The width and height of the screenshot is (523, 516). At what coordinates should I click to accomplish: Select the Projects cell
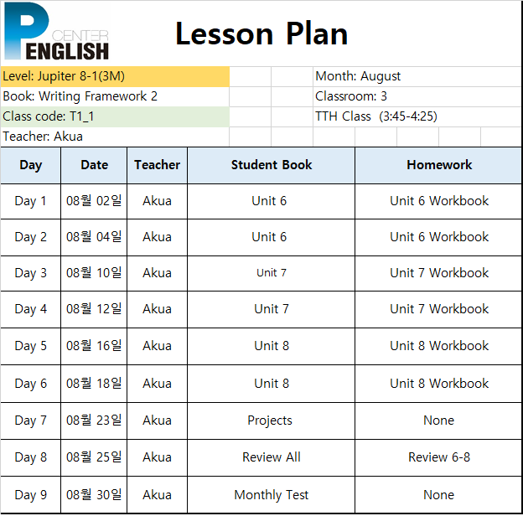pyautogui.click(x=272, y=421)
